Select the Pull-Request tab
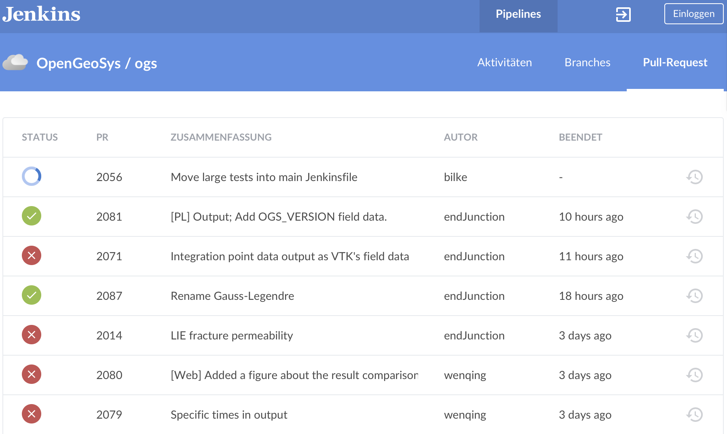727x434 pixels. coord(675,62)
